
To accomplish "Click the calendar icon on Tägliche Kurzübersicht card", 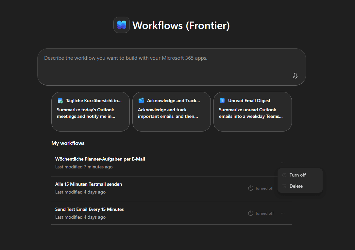I will coord(60,101).
